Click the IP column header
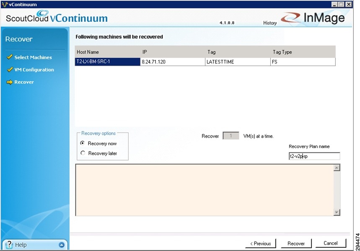 (172, 52)
